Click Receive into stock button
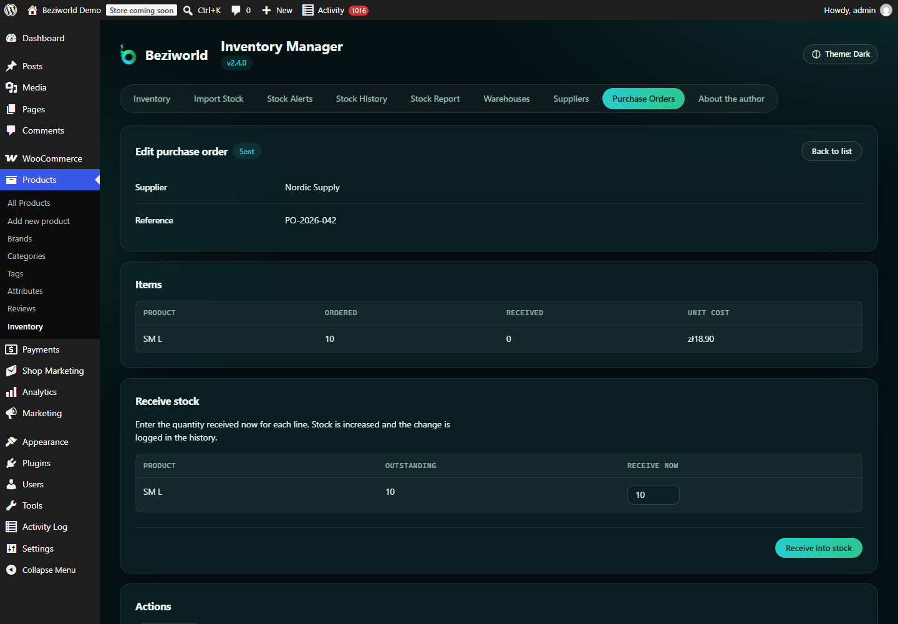898x624 pixels. (x=819, y=548)
